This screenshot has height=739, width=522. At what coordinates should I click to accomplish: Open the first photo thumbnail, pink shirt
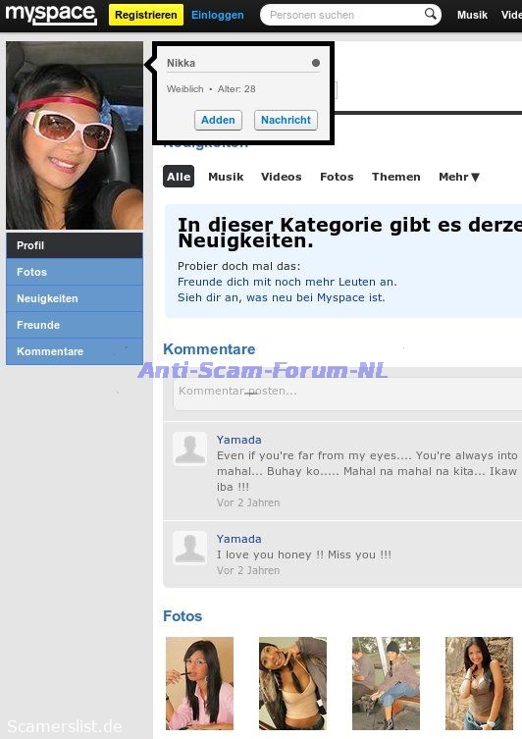point(199,683)
